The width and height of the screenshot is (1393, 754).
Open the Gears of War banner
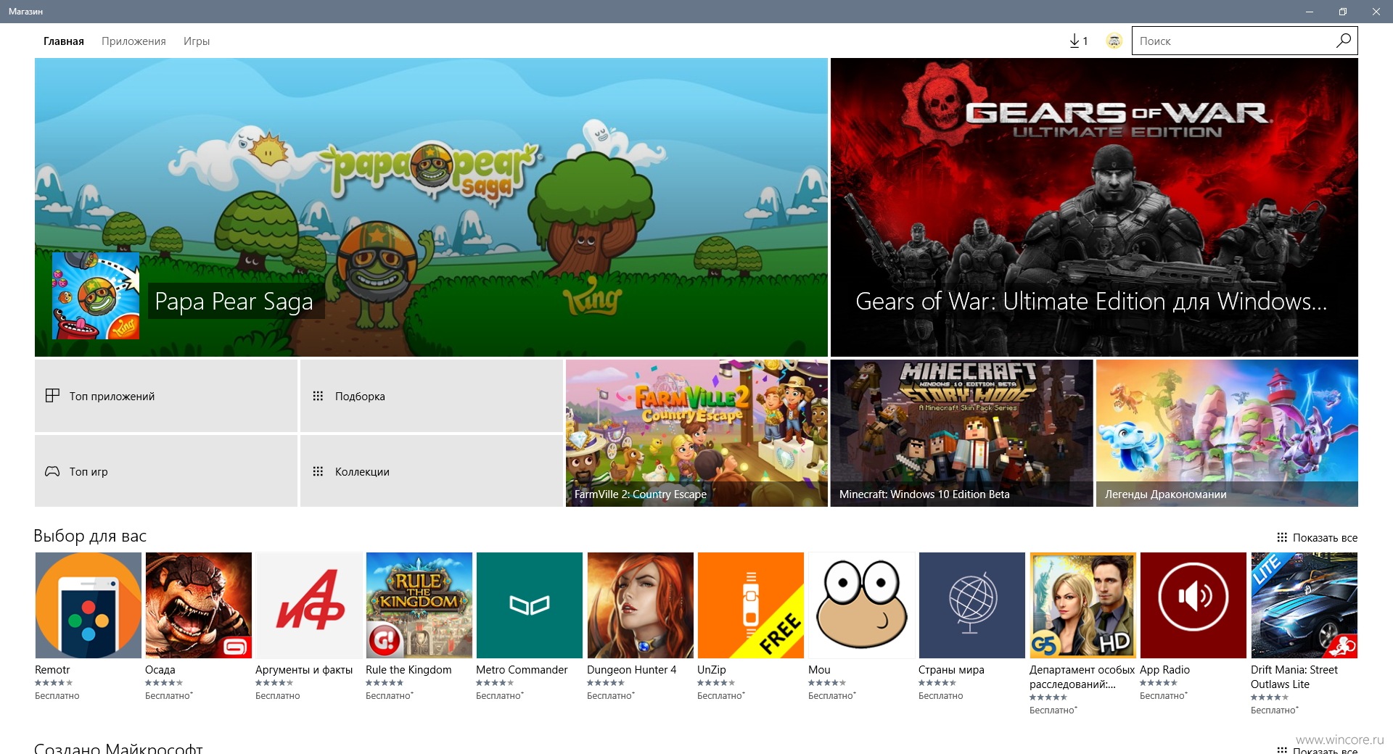[x=1094, y=207]
